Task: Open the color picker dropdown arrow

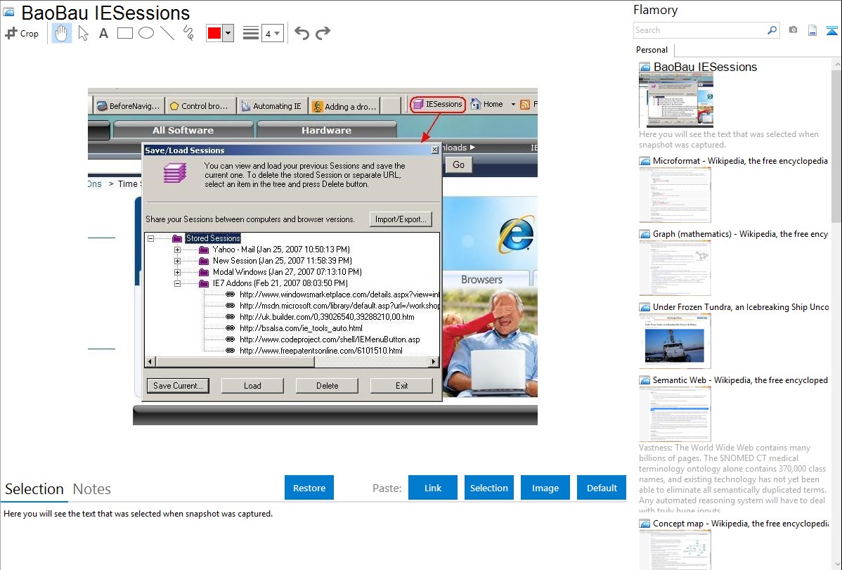Action: (x=228, y=33)
